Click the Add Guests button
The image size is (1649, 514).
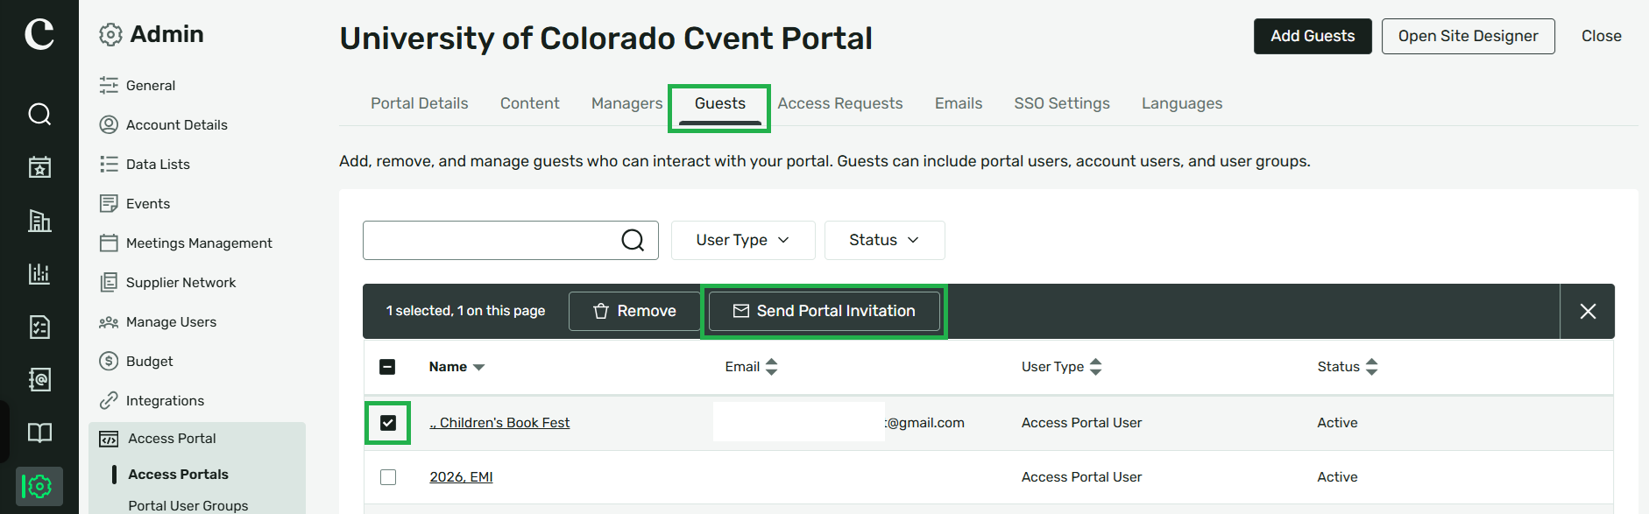1313,36
